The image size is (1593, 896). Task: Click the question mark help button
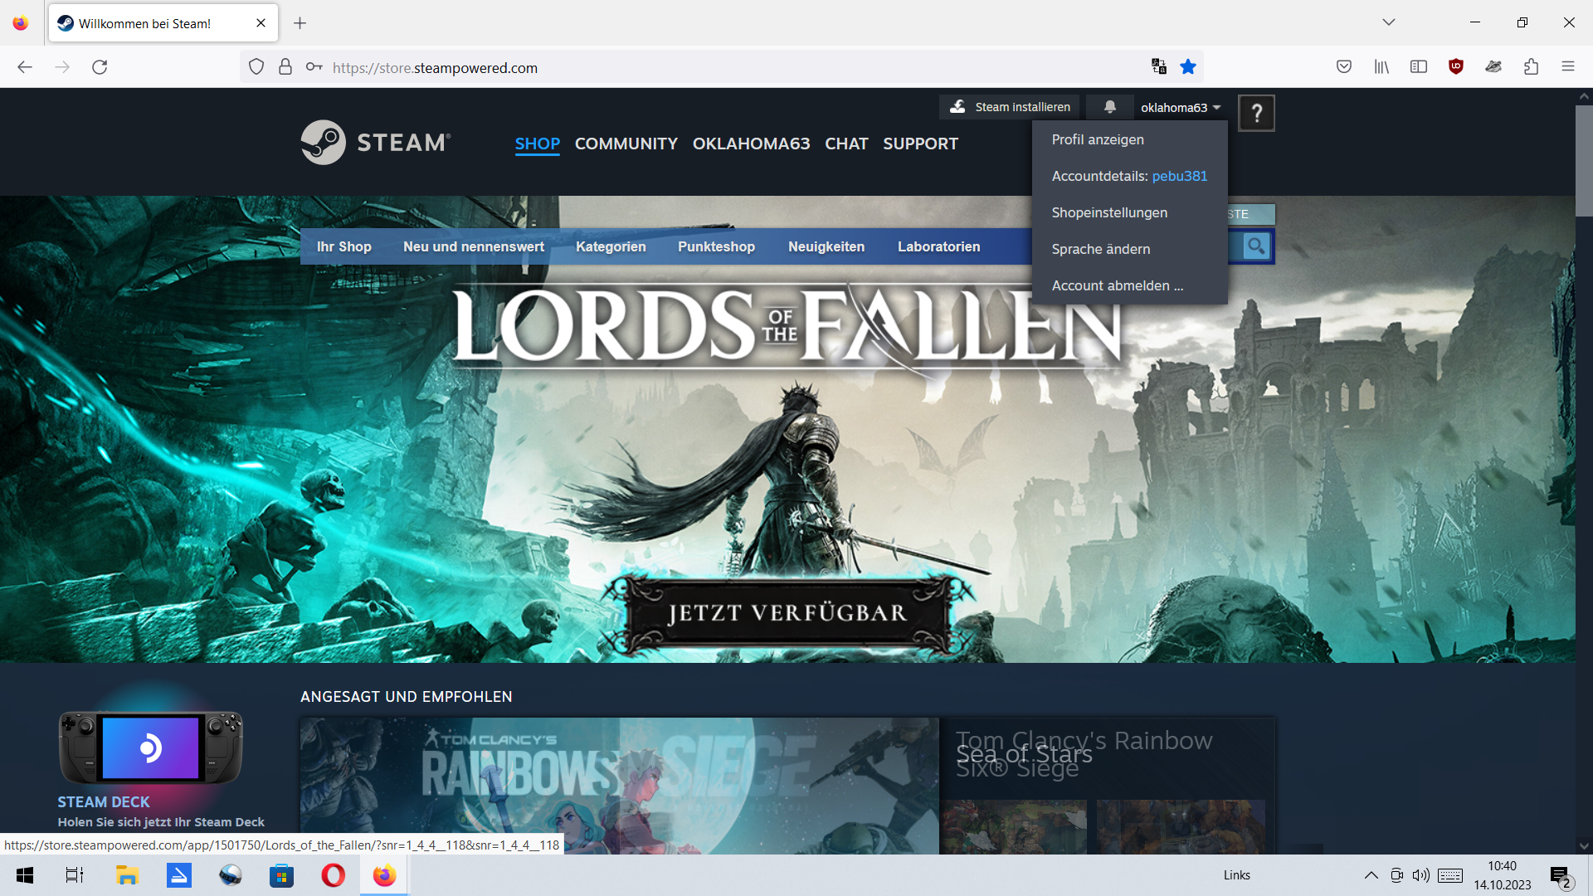1256,113
